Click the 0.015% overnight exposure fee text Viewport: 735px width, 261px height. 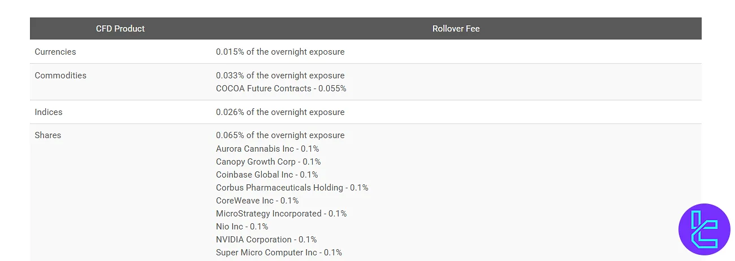280,52
